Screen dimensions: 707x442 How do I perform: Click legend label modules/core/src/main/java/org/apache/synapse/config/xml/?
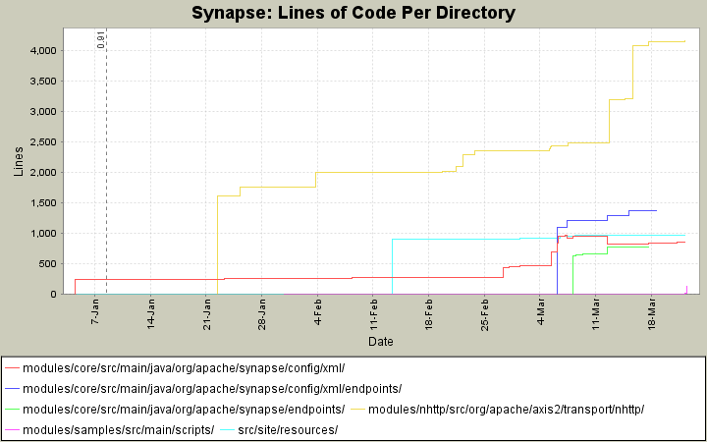click(x=184, y=368)
